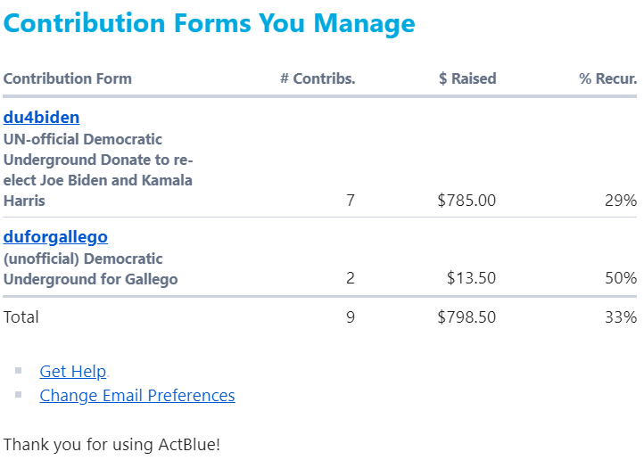The image size is (644, 460).
Task: Click the 33% total recurring value
Action: (x=620, y=316)
